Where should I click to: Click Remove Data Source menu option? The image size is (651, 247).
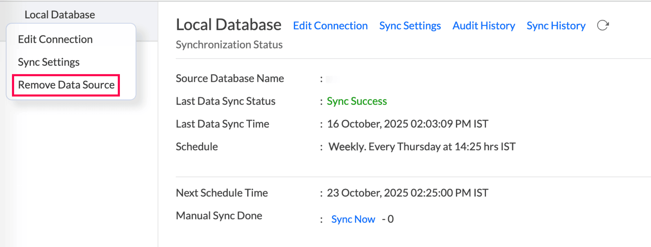[66, 85]
